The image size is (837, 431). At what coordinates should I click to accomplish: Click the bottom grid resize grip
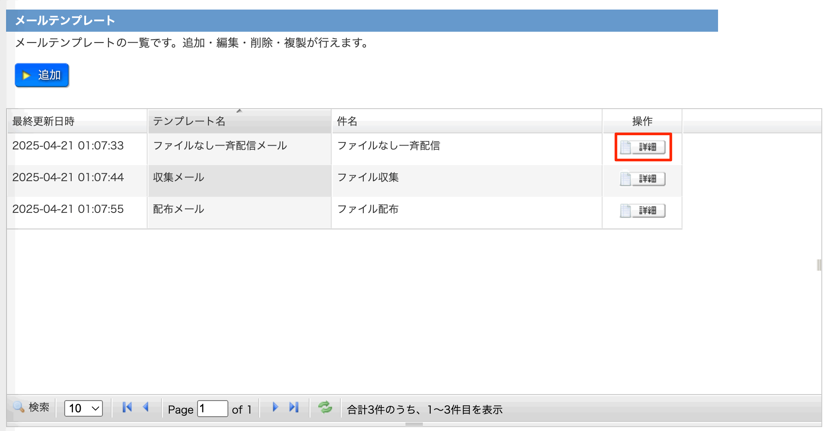click(414, 424)
